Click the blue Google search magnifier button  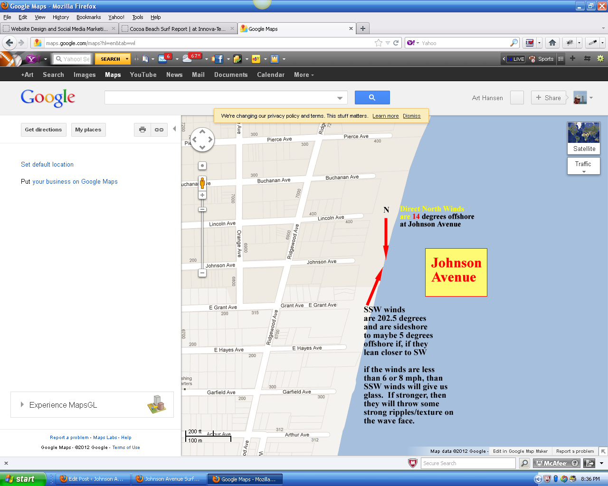(x=372, y=98)
